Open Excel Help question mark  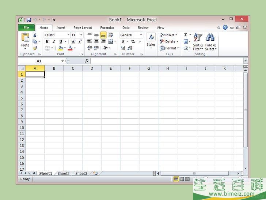[x=225, y=27]
